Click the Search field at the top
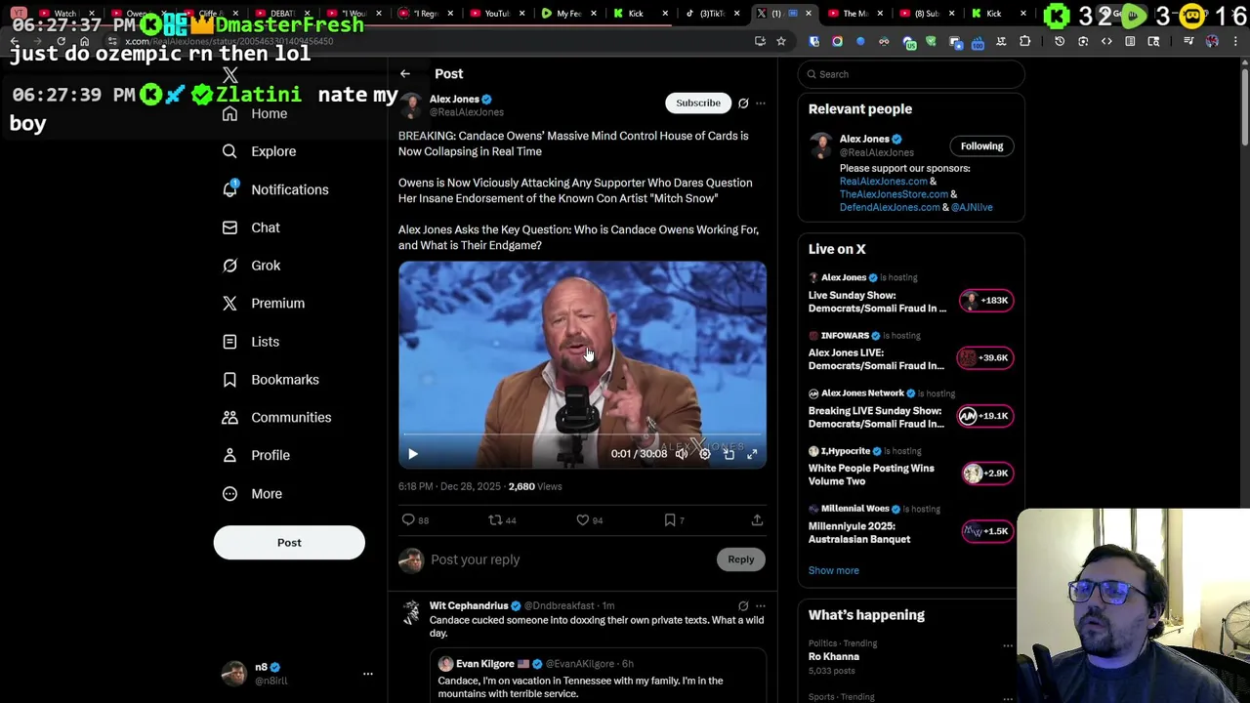1250x703 pixels. pos(911,74)
